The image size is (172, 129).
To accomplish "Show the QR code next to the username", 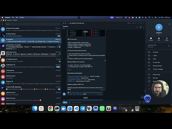I will point(169,46).
